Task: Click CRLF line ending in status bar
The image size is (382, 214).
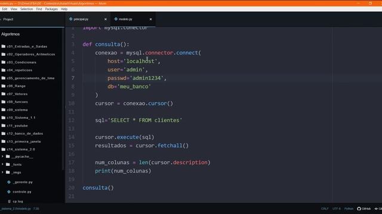Action: (x=325, y=209)
